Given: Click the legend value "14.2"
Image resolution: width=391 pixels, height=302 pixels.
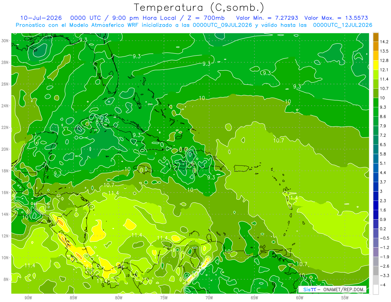Looking at the screenshot, I should tap(384, 42).
